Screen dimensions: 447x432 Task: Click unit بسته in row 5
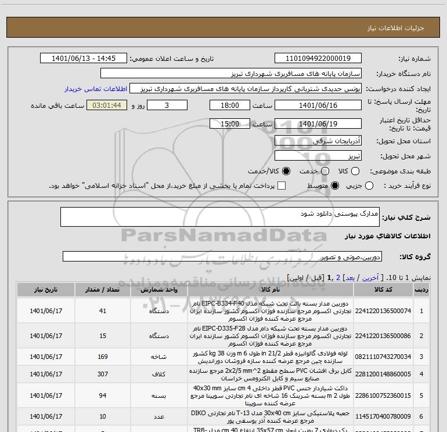[x=159, y=395]
